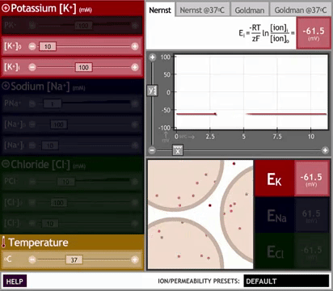Toggle the Sodium [Na+] section icon
The width and height of the screenshot is (333, 291).
6,86
